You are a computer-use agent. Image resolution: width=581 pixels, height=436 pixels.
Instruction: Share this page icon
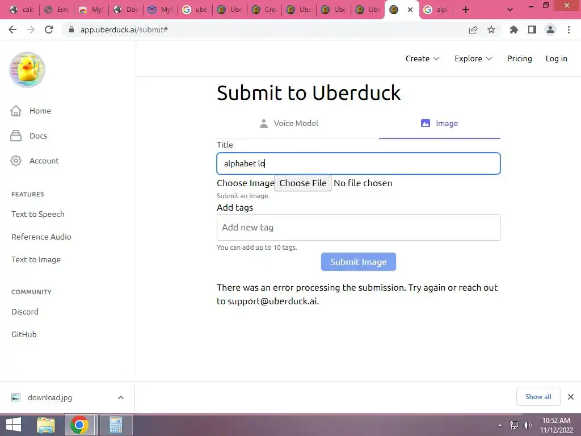coord(473,30)
